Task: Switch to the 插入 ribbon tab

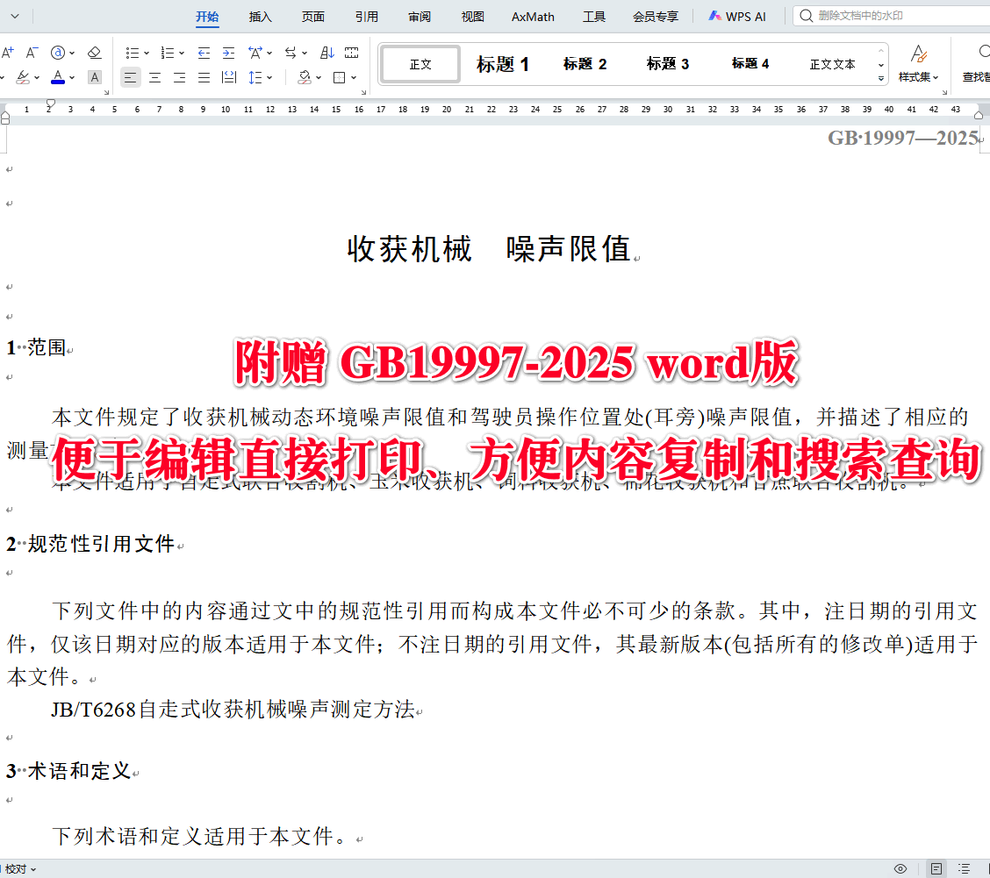Action: [x=260, y=15]
